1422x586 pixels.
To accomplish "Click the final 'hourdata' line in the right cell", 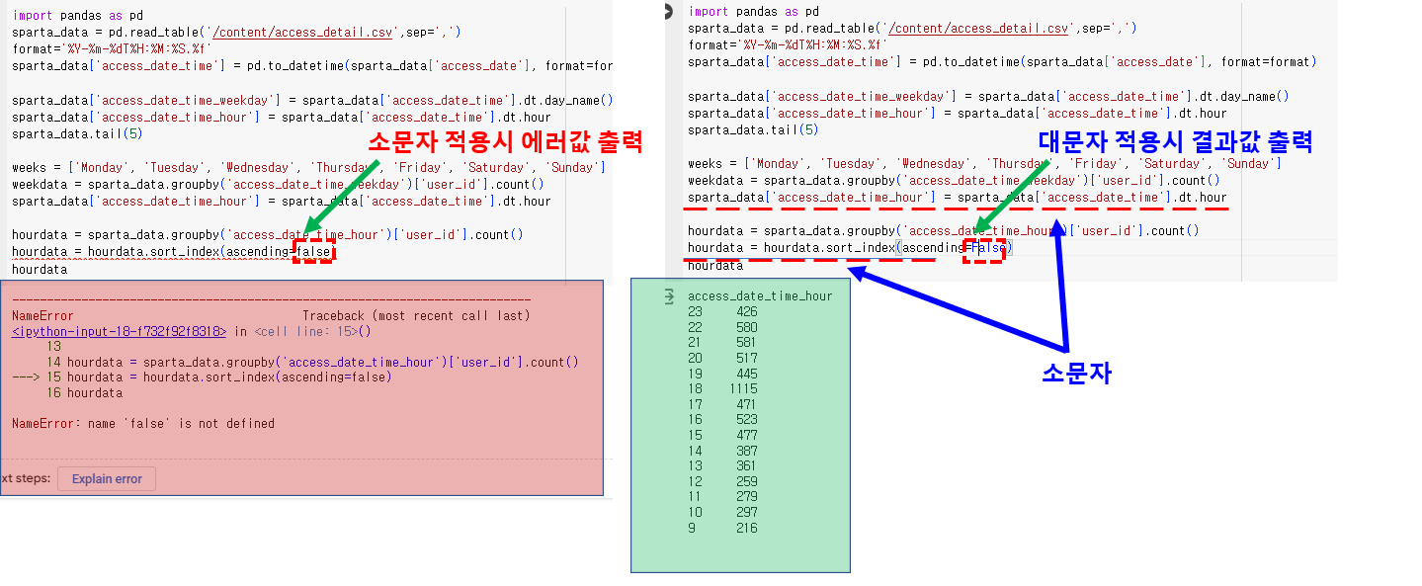I will (x=715, y=266).
